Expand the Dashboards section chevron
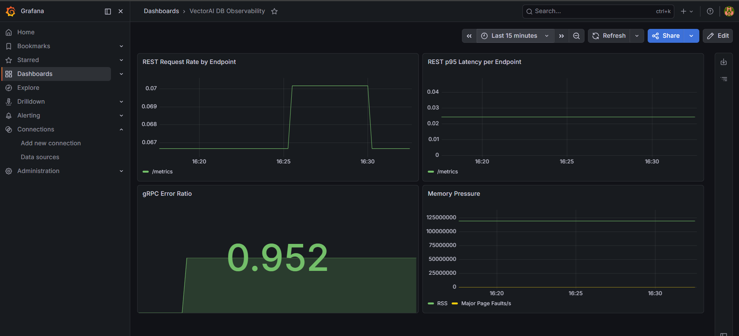This screenshot has height=336, width=739. click(121, 74)
